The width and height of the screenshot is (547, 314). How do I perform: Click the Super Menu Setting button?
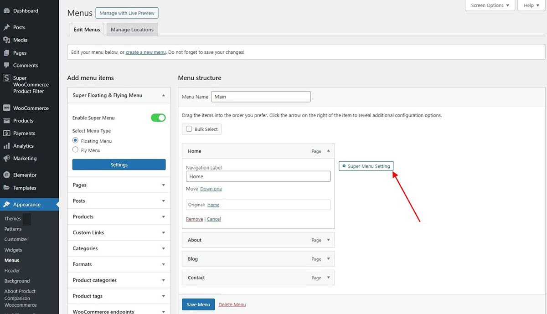click(x=366, y=166)
